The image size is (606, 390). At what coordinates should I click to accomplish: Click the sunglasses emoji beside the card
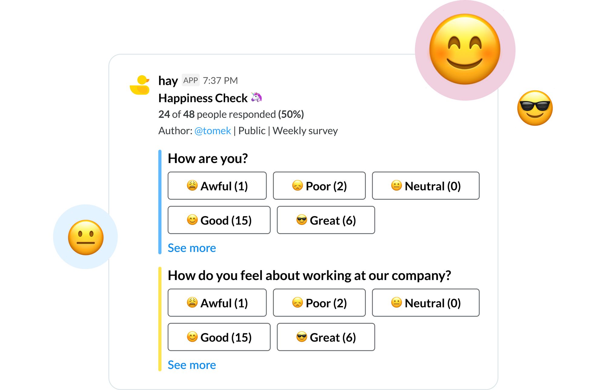pos(535,108)
